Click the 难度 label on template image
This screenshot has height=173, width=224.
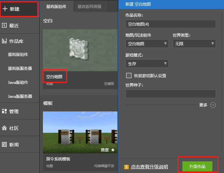(105, 150)
